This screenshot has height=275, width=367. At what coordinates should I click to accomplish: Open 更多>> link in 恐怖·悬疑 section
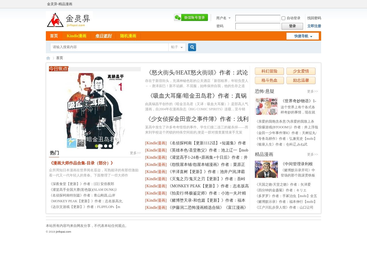click(313, 91)
